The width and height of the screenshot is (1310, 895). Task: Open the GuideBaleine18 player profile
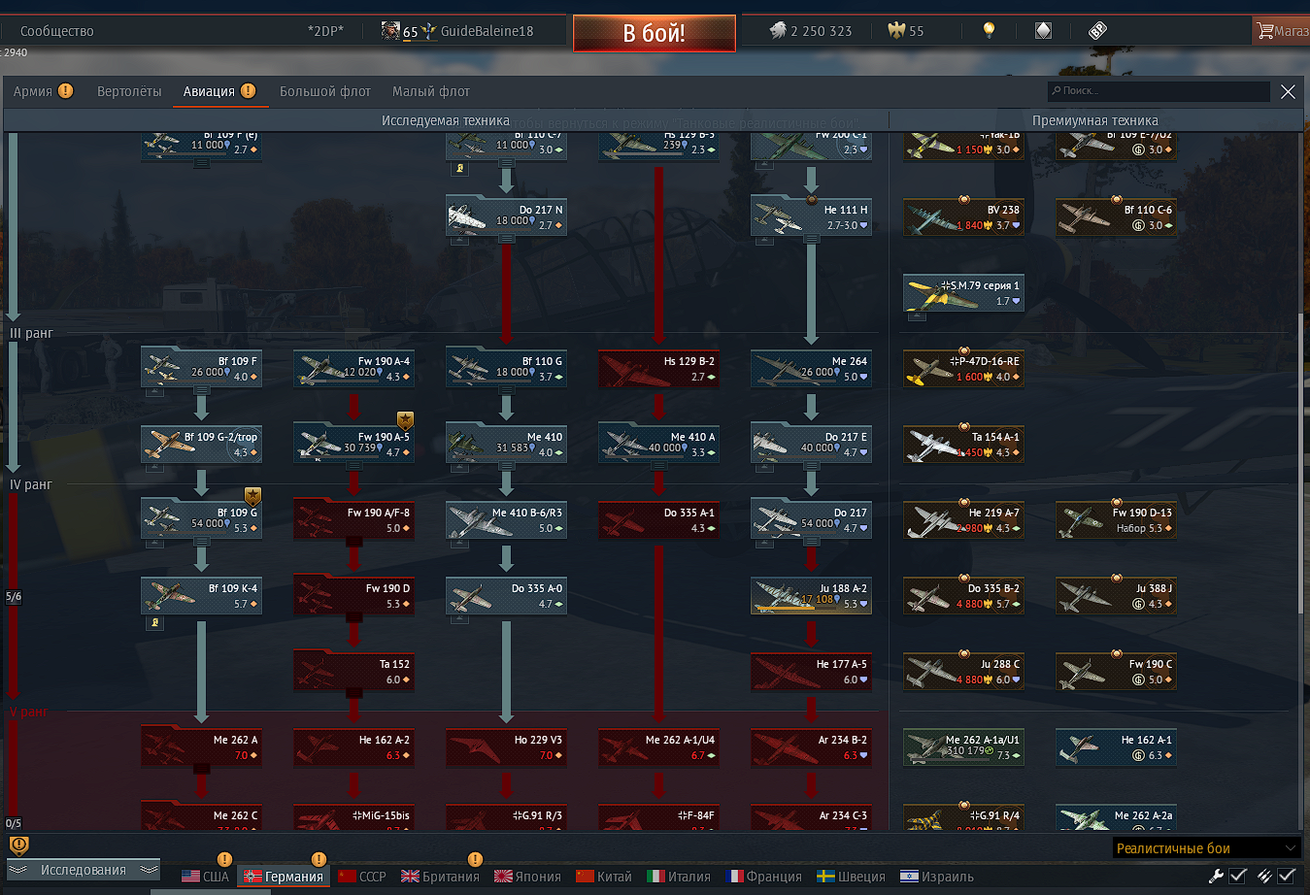487,31
